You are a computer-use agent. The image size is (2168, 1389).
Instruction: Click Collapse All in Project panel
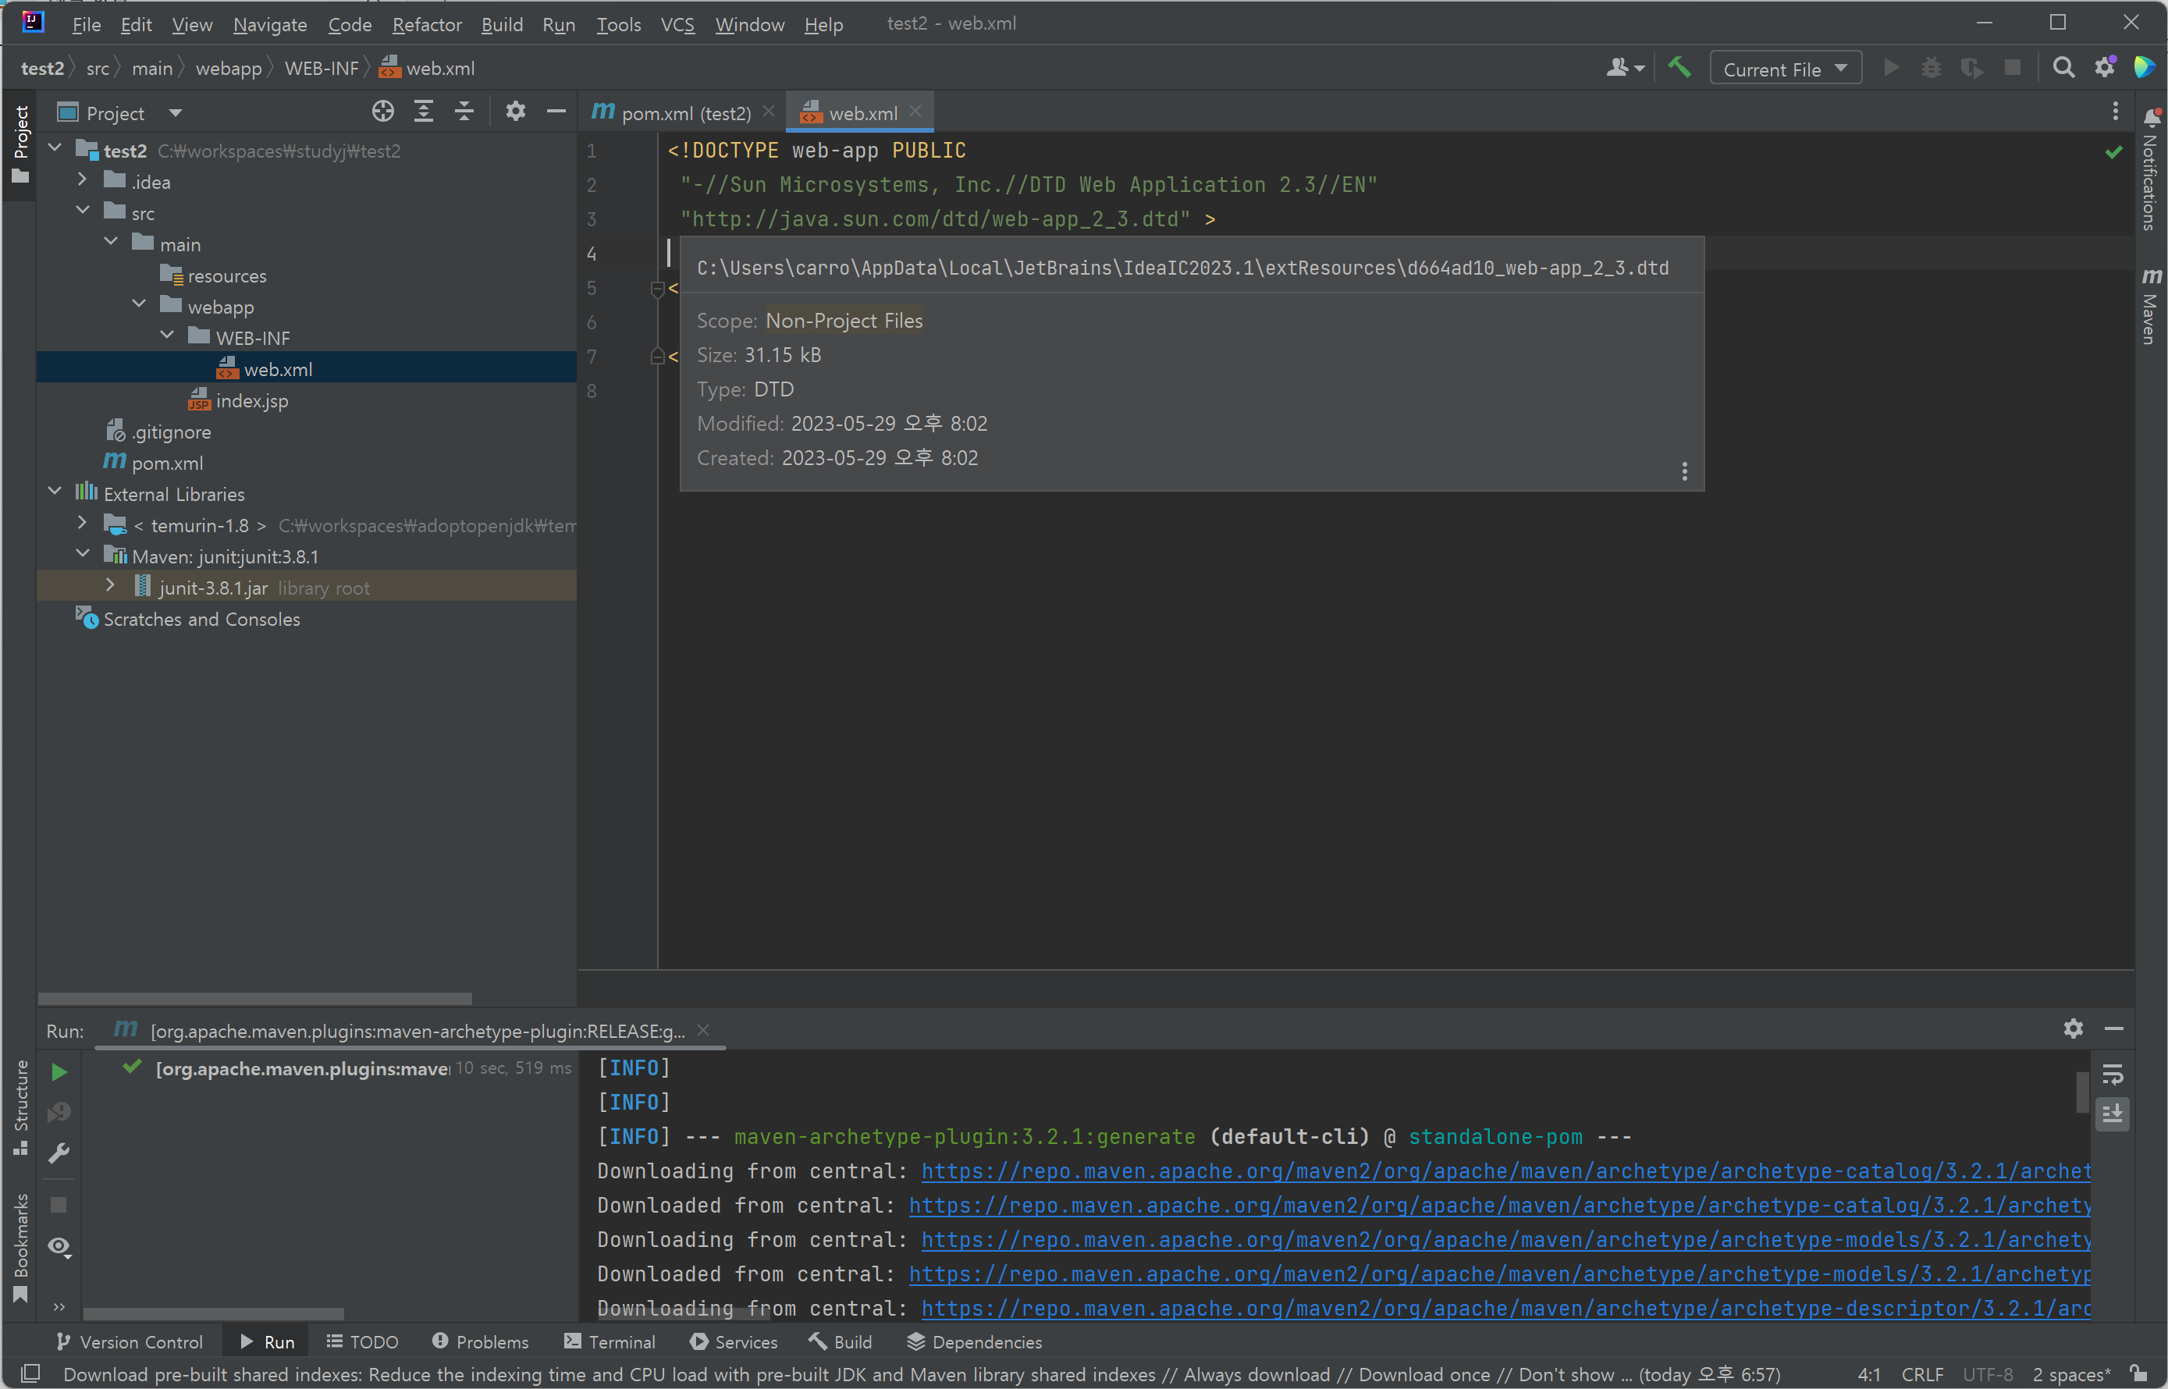pyautogui.click(x=464, y=112)
